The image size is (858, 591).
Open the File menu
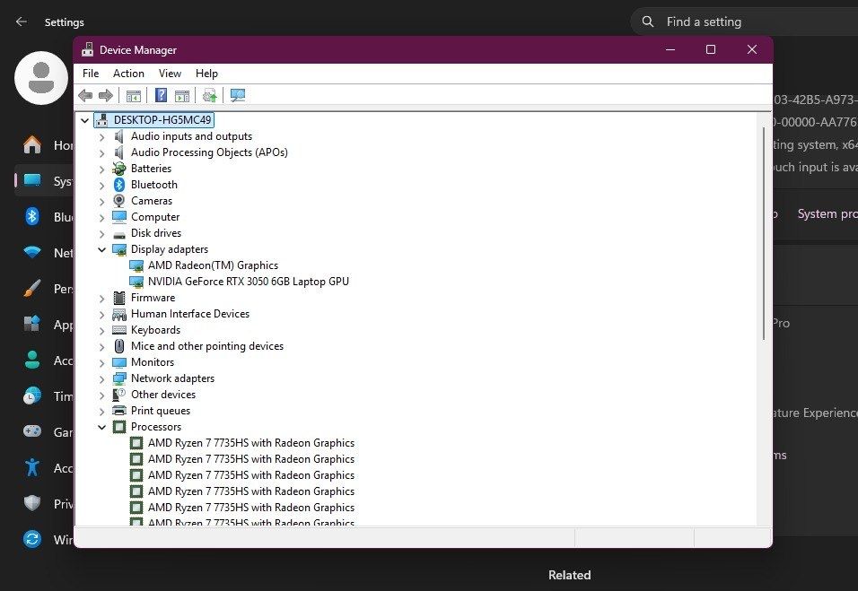(x=91, y=74)
